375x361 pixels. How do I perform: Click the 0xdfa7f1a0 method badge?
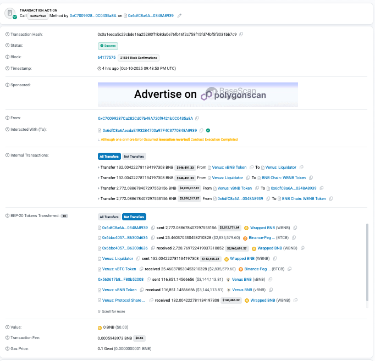click(x=38, y=16)
